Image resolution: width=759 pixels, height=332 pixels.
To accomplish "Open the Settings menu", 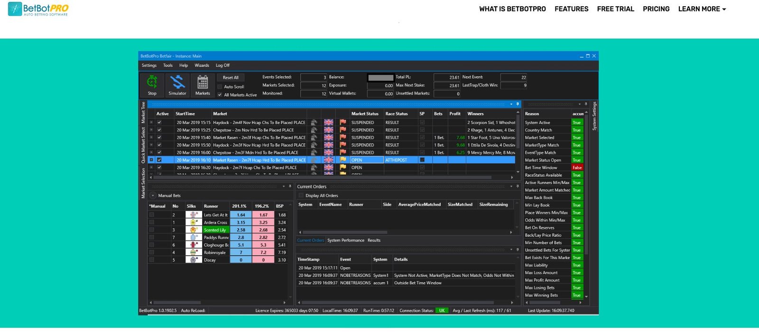I will (149, 65).
